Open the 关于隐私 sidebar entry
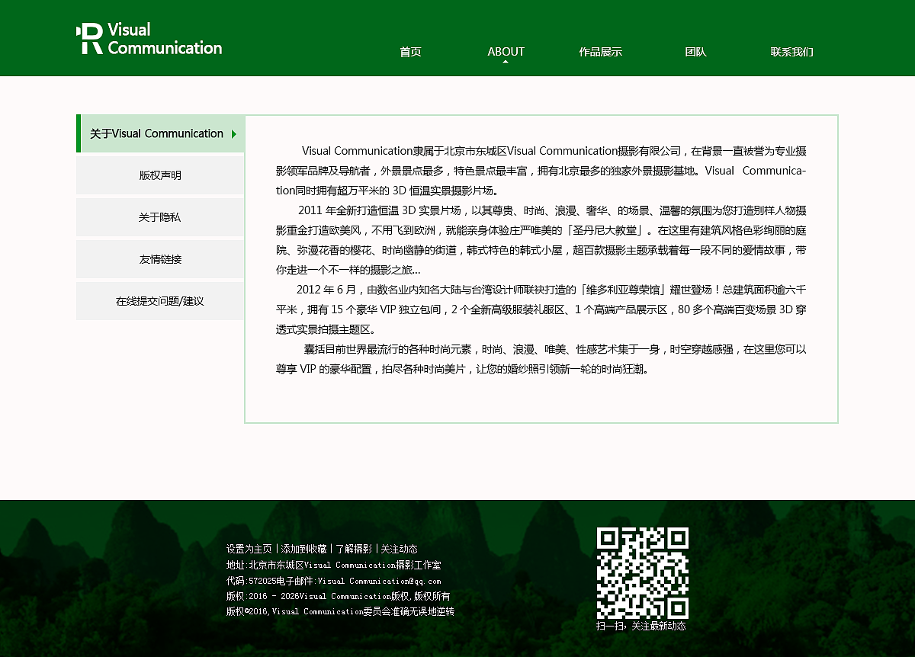915x657 pixels. [x=160, y=216]
